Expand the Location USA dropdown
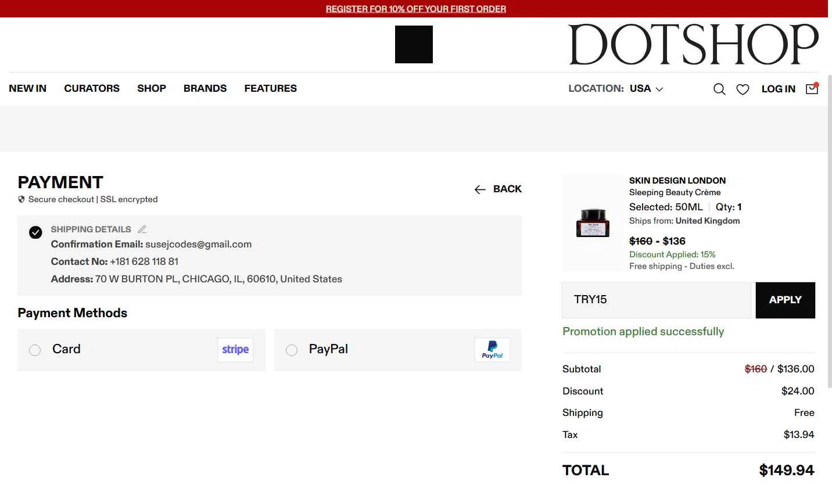This screenshot has width=832, height=499. [616, 89]
